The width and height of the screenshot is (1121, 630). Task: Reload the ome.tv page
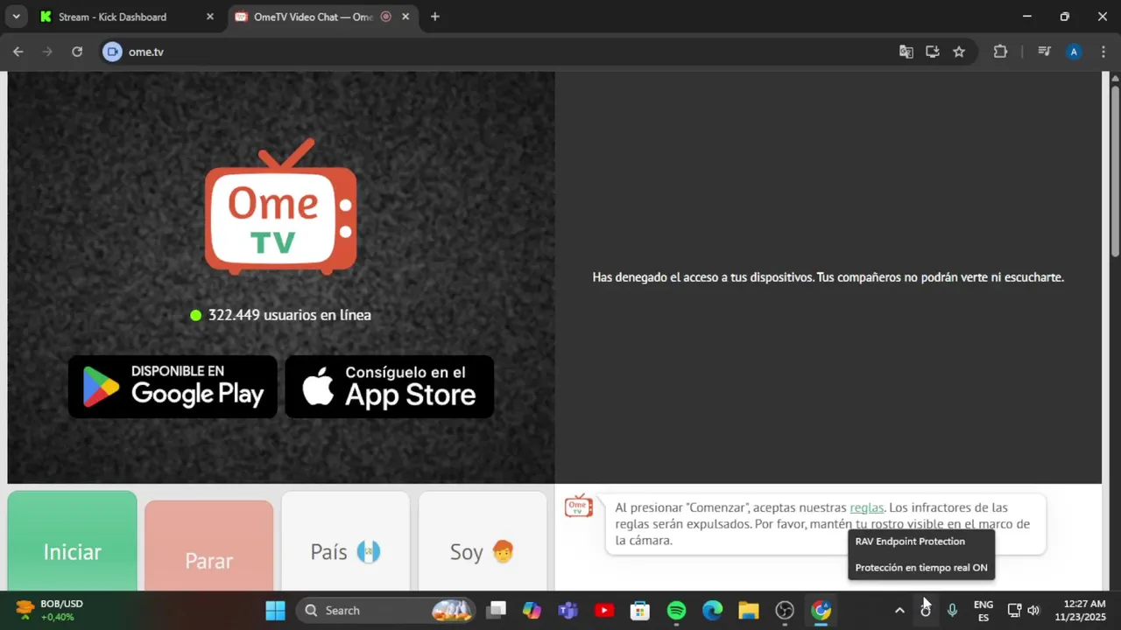pos(77,52)
